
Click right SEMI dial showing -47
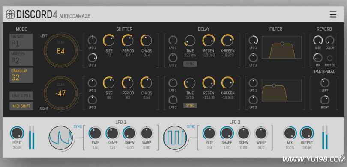pos(61,93)
